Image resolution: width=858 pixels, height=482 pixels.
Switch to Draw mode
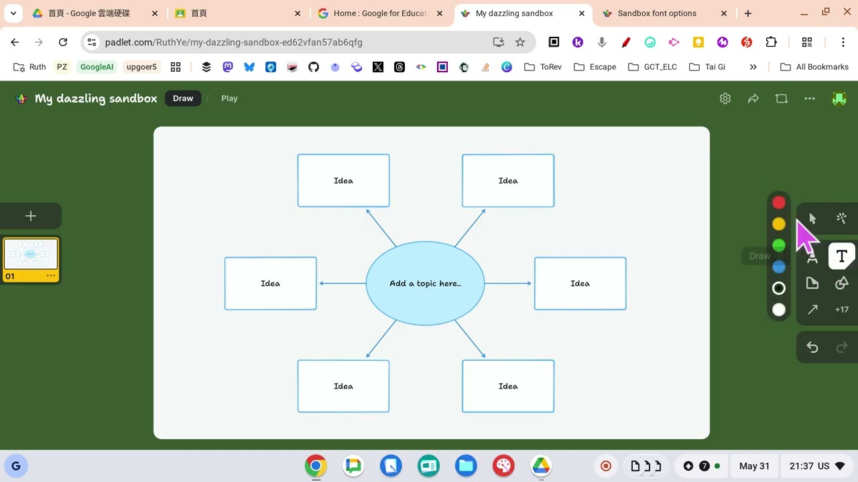(x=183, y=98)
